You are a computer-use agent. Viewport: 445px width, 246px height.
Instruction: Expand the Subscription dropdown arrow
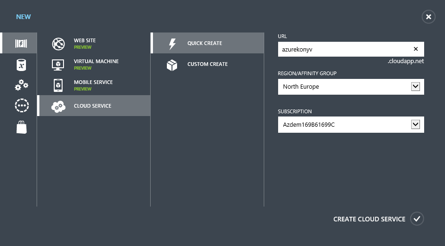[x=415, y=124]
